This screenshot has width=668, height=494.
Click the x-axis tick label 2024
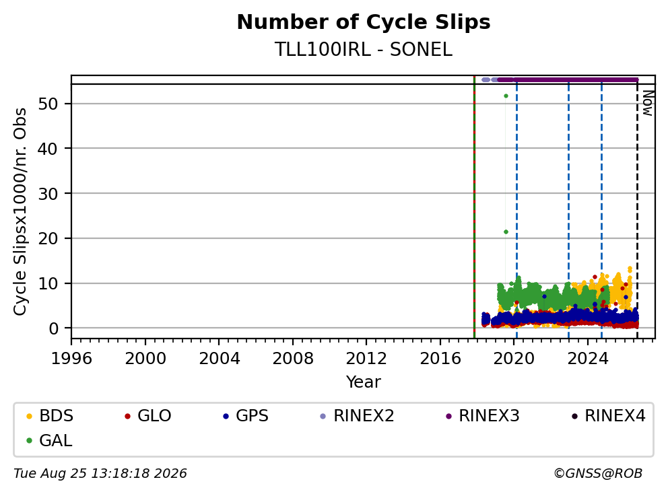[587, 359]
